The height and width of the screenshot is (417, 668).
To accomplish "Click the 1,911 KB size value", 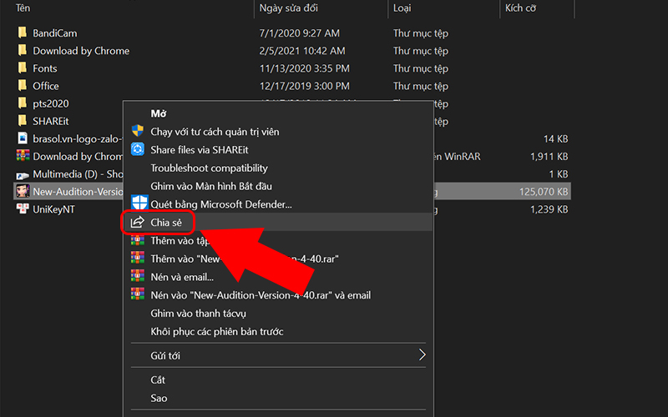I will pos(549,157).
